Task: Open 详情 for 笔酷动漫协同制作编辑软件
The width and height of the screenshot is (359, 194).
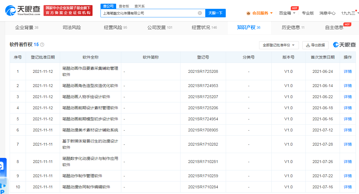Action: coord(348,187)
